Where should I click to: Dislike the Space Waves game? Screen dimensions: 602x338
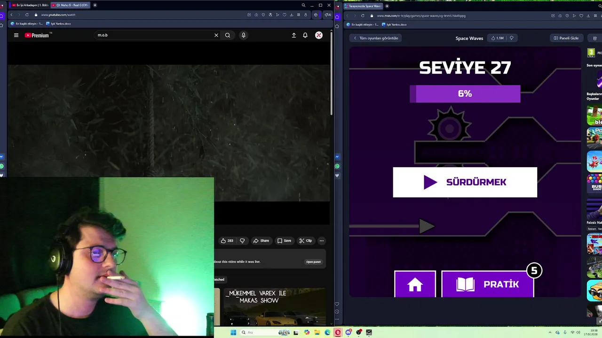512,38
